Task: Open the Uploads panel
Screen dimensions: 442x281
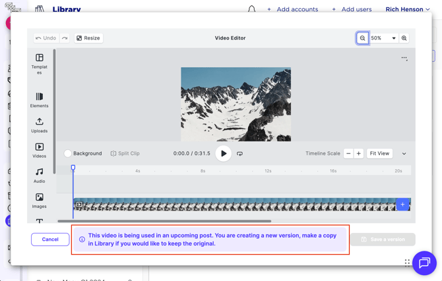Action: pos(39,126)
